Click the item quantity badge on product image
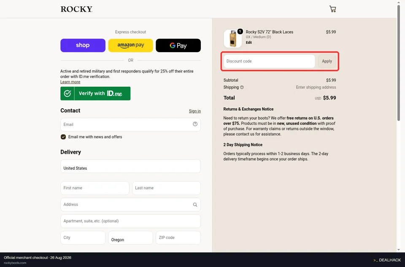Screen dimensions: 405x267 tap(240, 32)
